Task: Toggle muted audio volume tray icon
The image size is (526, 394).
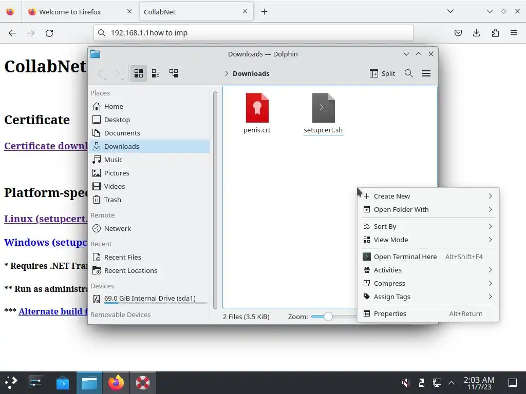Action: [x=406, y=383]
